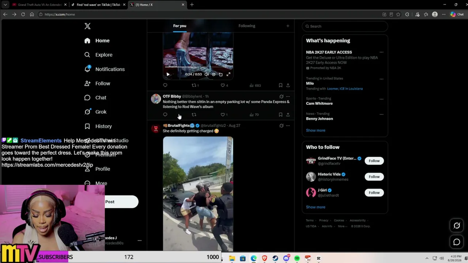
Task: Open the floating chat messages button
Action: pyautogui.click(x=457, y=242)
